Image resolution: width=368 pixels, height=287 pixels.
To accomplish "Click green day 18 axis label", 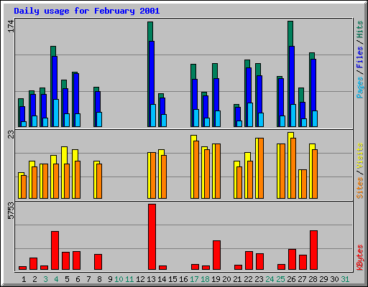I will (x=205, y=279).
